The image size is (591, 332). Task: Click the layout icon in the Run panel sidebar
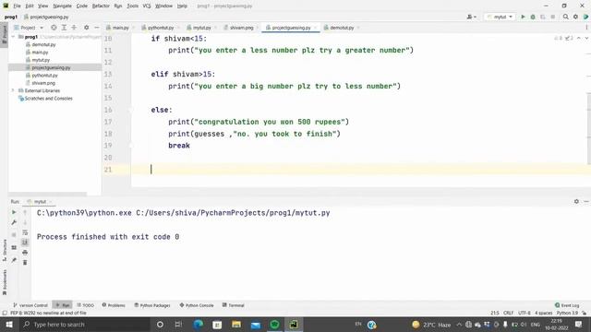coord(14,247)
